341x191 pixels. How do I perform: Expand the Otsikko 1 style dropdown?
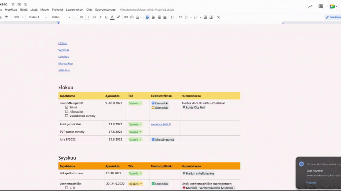tap(38, 17)
